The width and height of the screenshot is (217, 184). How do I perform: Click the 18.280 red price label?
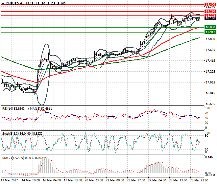tap(210, 11)
